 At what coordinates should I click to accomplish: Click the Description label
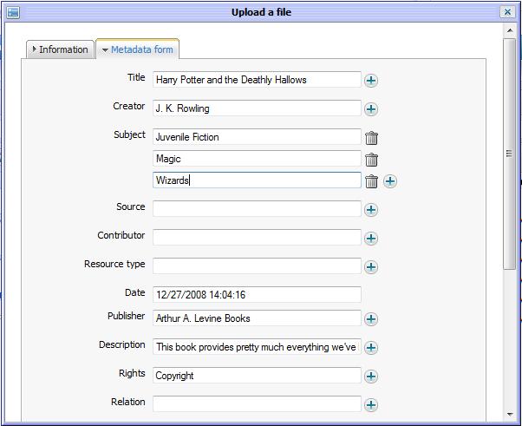coord(122,344)
